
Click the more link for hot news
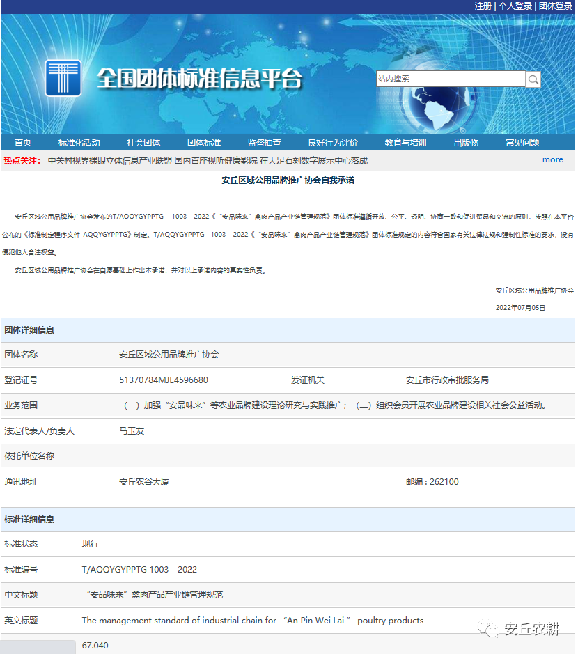click(x=552, y=159)
